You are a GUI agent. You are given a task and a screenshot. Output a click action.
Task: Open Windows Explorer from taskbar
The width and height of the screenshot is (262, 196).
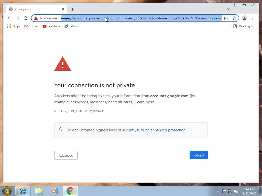[39, 191]
